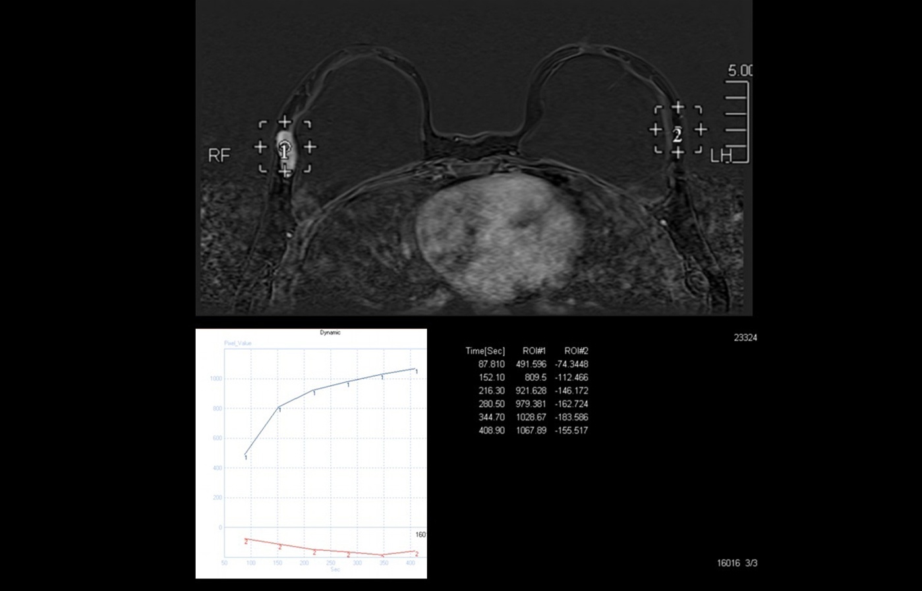Click the -183.586 value in ROI#2 column

coord(571,417)
